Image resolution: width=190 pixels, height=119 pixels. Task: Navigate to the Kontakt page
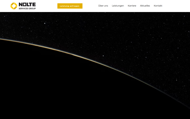pos(158,6)
